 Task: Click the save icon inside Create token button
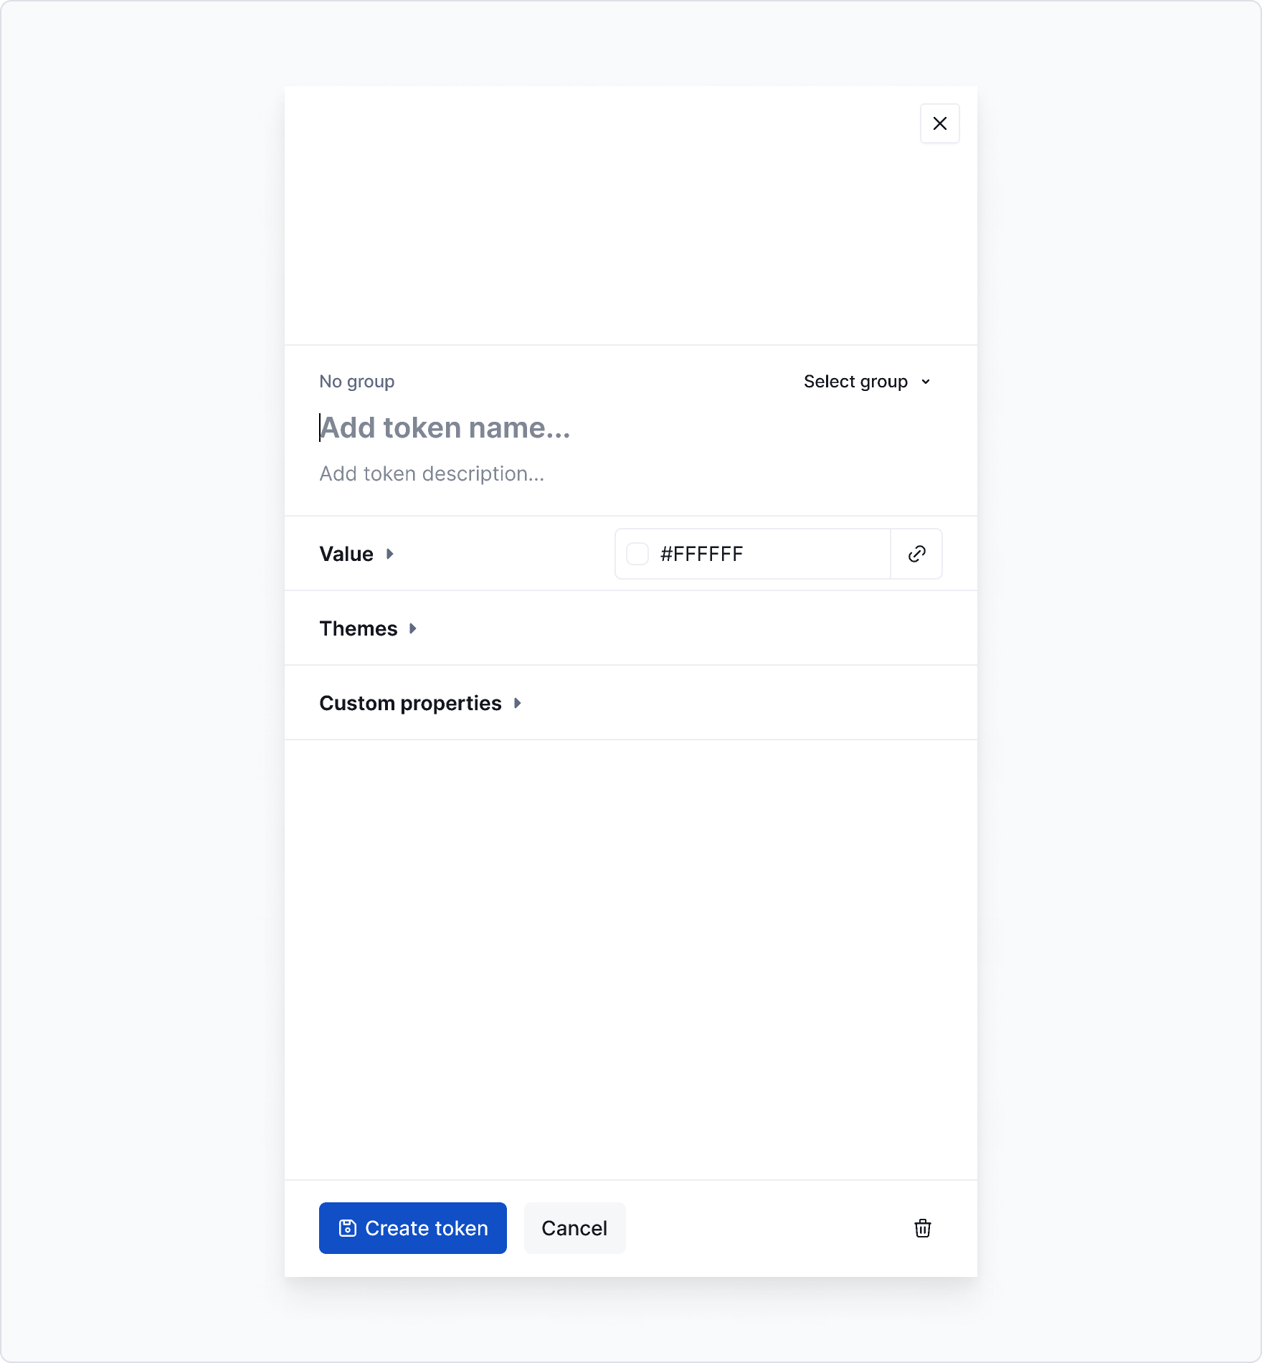pyautogui.click(x=347, y=1227)
